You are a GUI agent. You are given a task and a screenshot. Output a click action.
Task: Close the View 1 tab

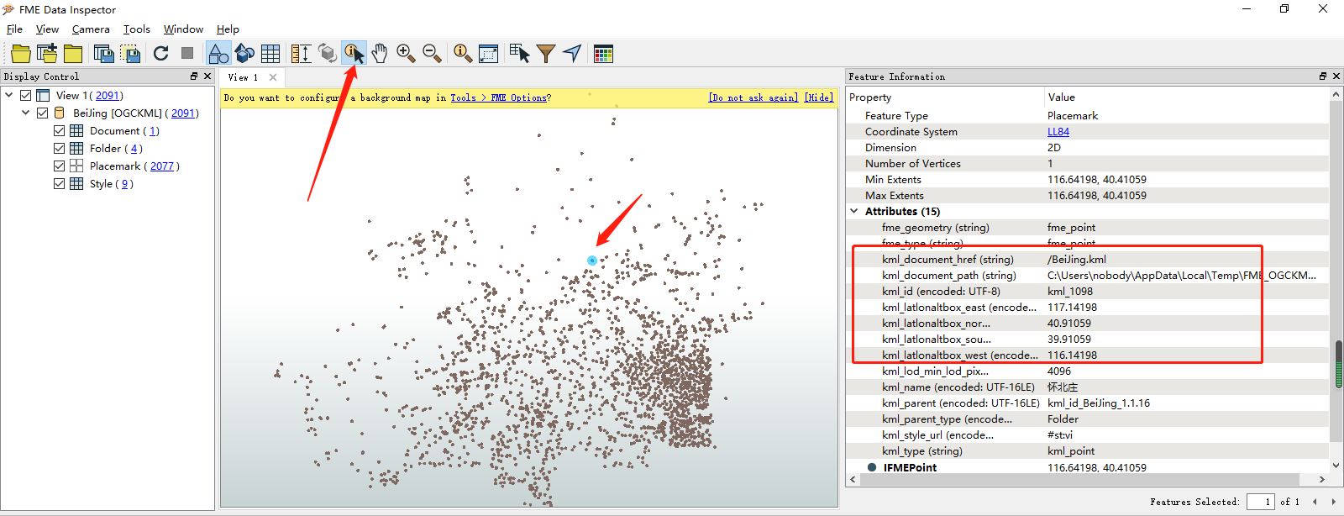(273, 77)
